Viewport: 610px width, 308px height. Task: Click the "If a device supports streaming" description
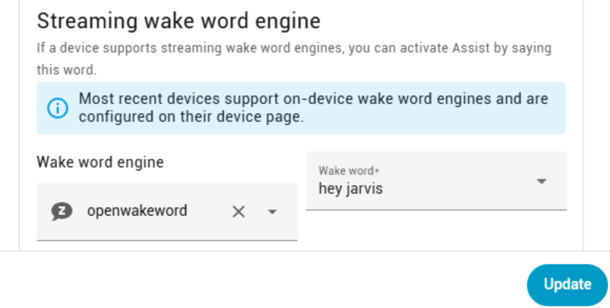[x=294, y=48]
